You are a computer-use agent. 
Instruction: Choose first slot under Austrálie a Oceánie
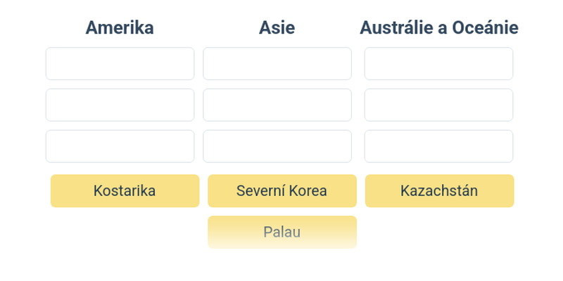coord(438,64)
